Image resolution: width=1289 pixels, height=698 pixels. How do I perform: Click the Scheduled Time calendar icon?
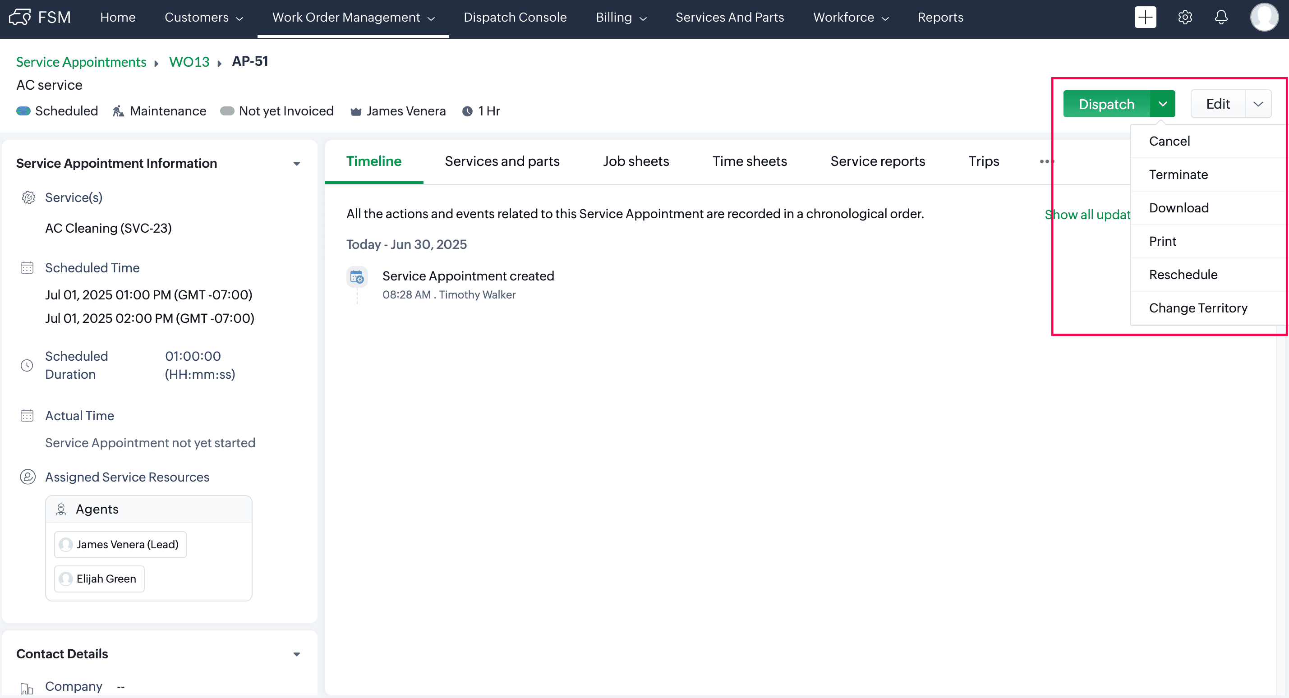(27, 268)
